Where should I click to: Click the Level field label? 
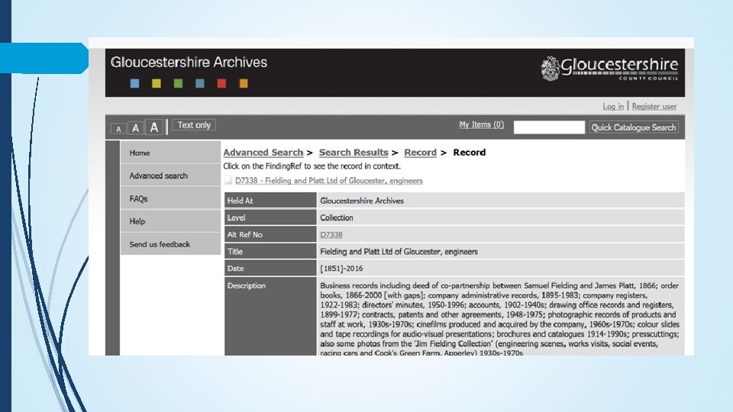(x=270, y=217)
